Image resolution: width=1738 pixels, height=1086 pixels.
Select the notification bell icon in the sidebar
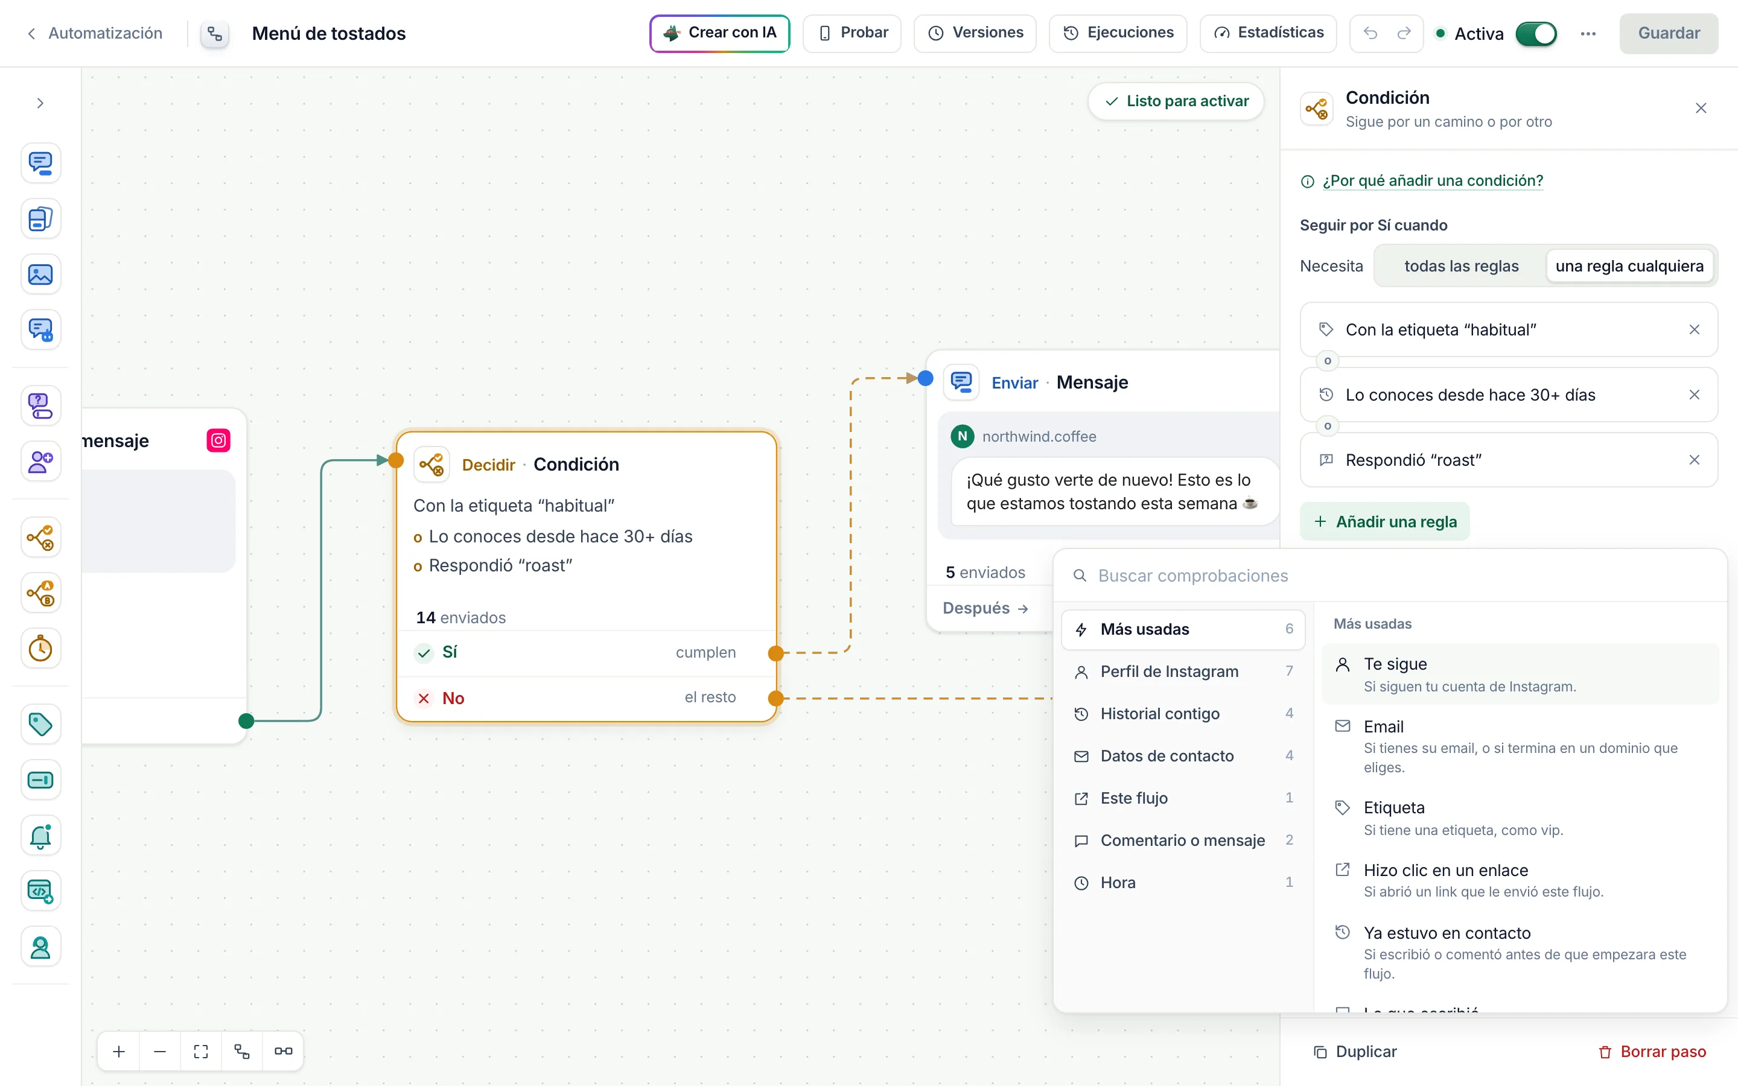tap(40, 836)
